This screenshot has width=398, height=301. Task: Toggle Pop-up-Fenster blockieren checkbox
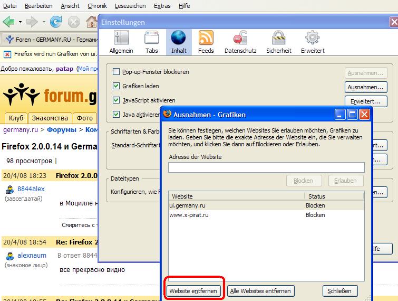pos(116,72)
